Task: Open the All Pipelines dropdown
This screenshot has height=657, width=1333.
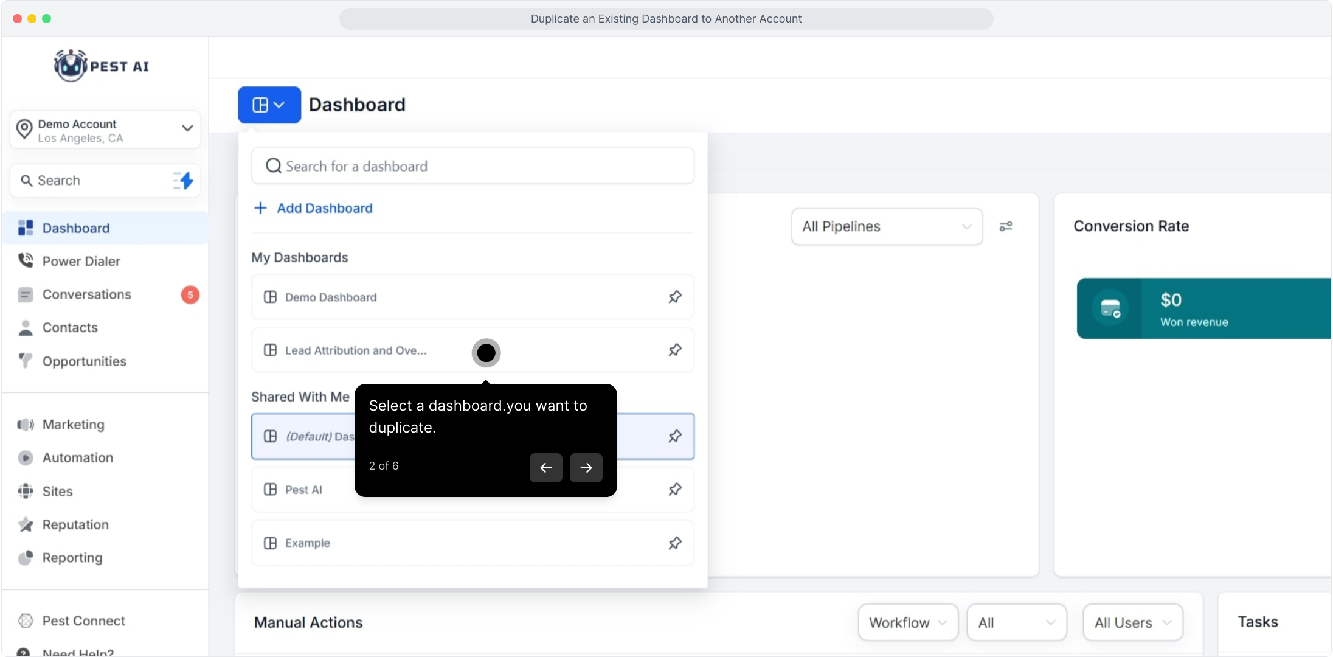Action: click(x=887, y=226)
